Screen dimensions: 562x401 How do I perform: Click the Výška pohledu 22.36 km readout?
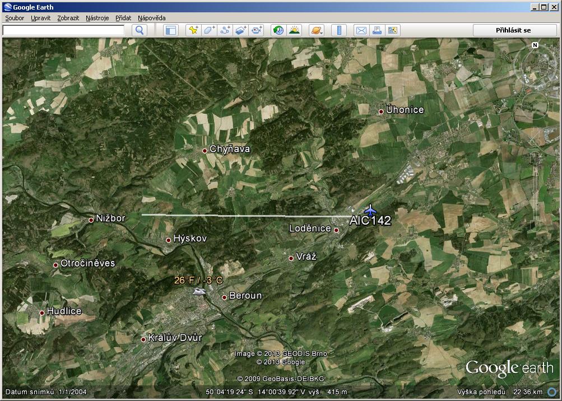(x=500, y=392)
